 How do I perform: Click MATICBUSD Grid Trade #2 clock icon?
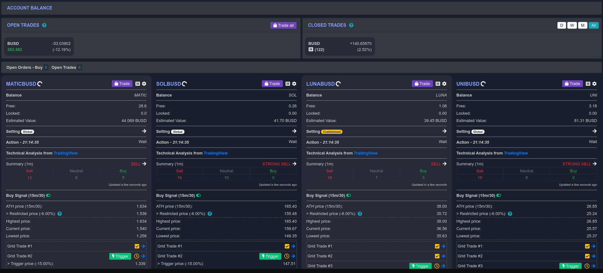pyautogui.click(x=137, y=256)
